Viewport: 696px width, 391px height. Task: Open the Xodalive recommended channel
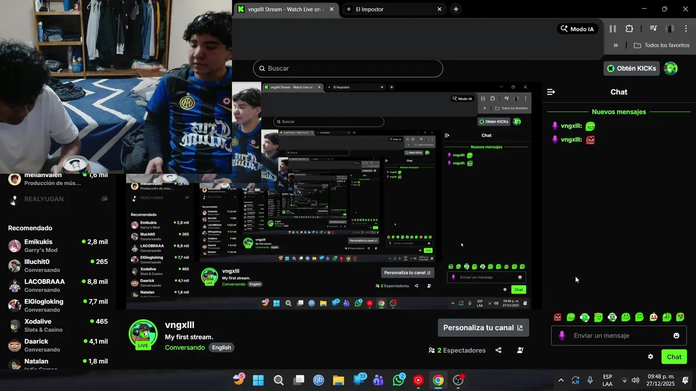(x=58, y=325)
